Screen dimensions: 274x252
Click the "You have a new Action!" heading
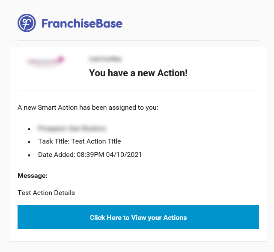click(138, 73)
